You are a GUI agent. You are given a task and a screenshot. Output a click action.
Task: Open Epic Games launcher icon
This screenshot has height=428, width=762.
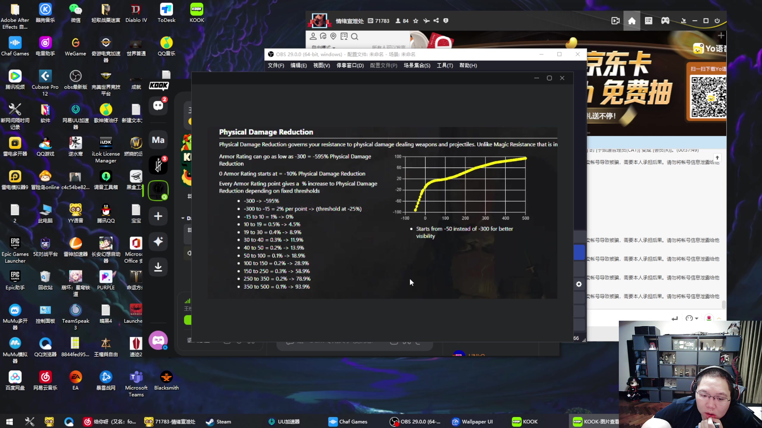15,243
